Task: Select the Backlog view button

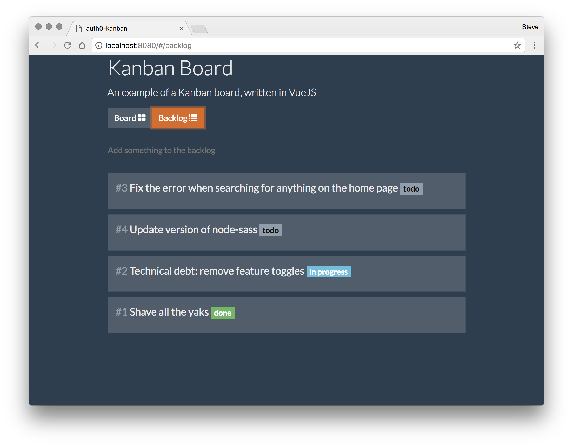Action: (x=178, y=118)
